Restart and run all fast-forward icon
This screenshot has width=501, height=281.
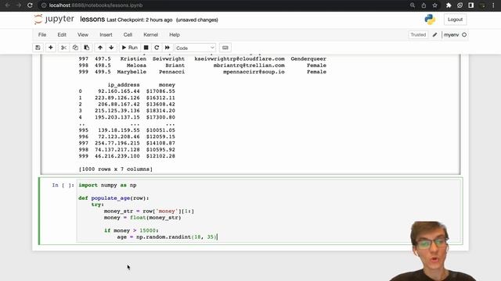point(167,48)
